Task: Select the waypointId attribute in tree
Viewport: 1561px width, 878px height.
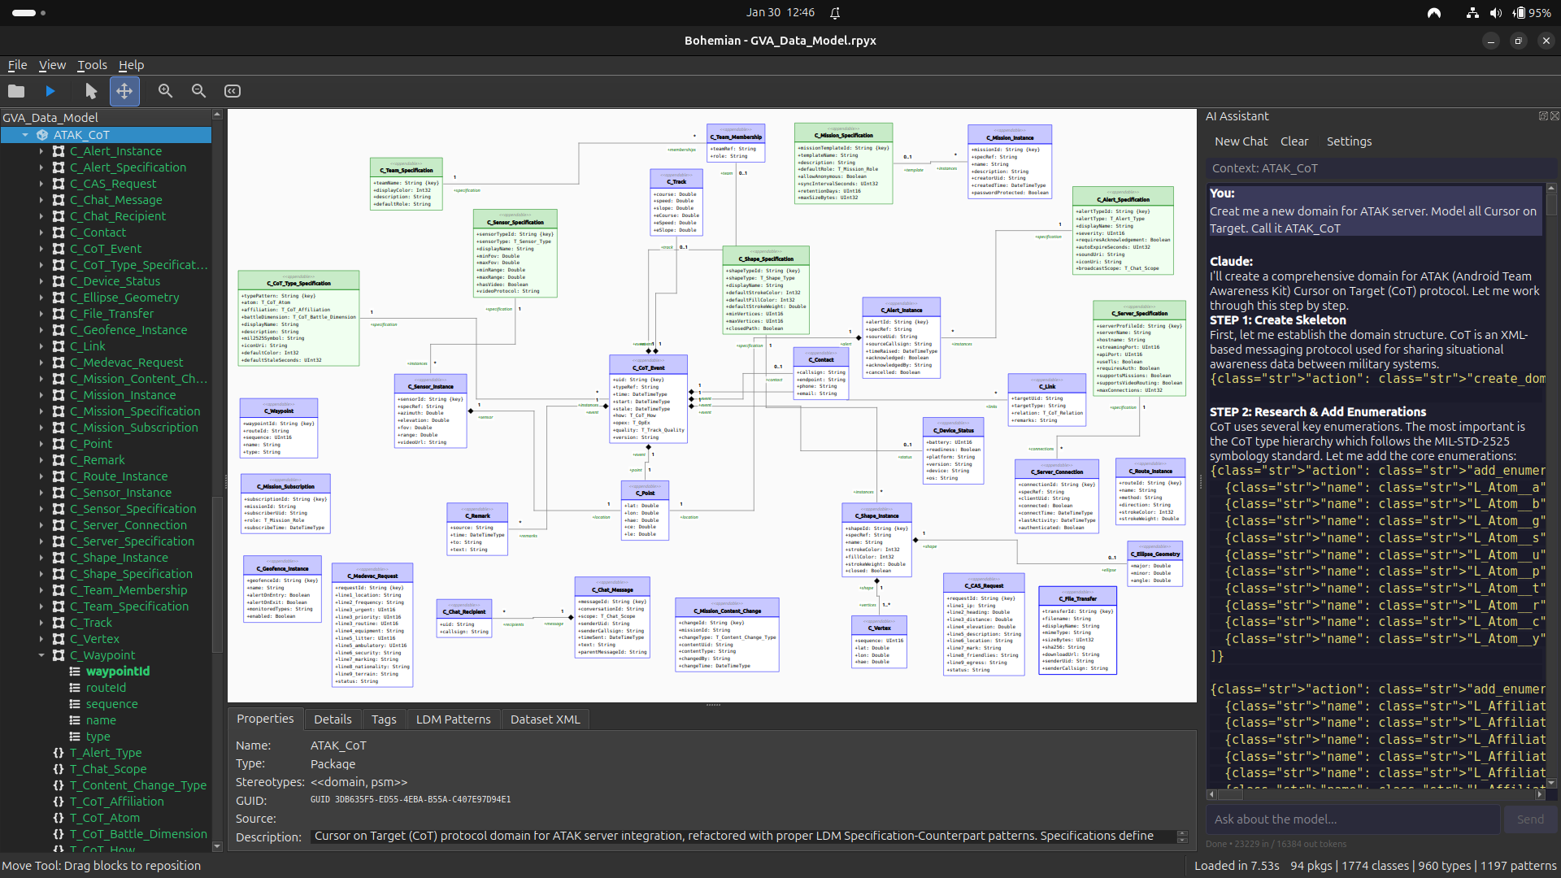Action: pos(118,672)
